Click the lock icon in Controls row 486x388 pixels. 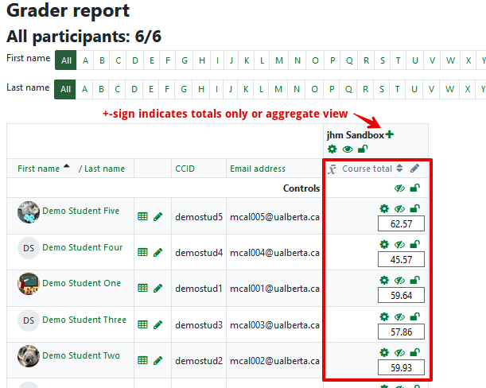[414, 188]
